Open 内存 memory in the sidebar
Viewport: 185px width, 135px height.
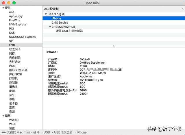click(x=12, y=66)
